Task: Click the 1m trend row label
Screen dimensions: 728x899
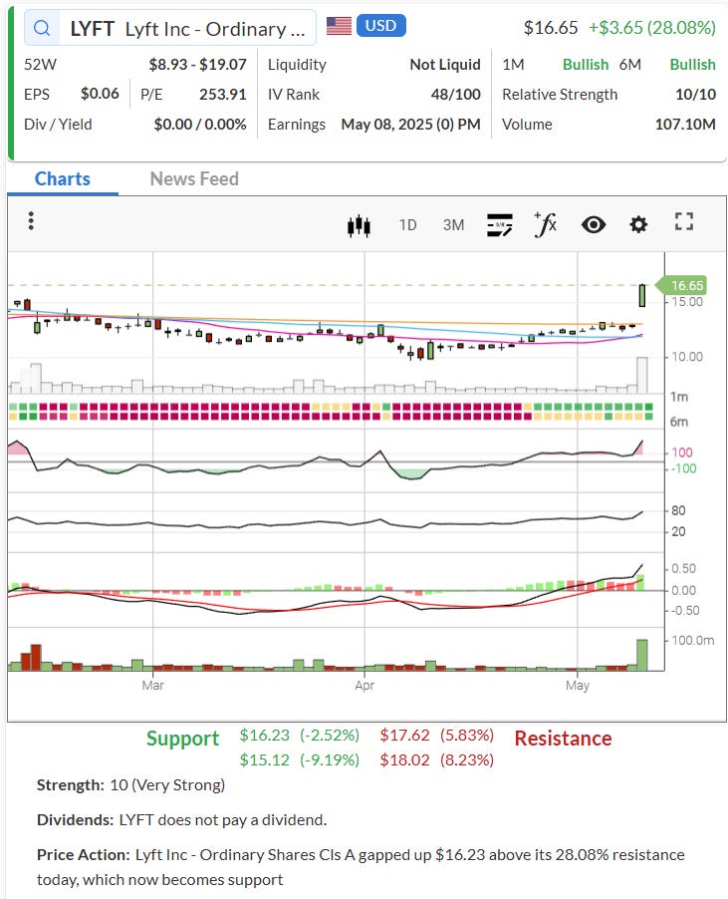Action: (679, 397)
